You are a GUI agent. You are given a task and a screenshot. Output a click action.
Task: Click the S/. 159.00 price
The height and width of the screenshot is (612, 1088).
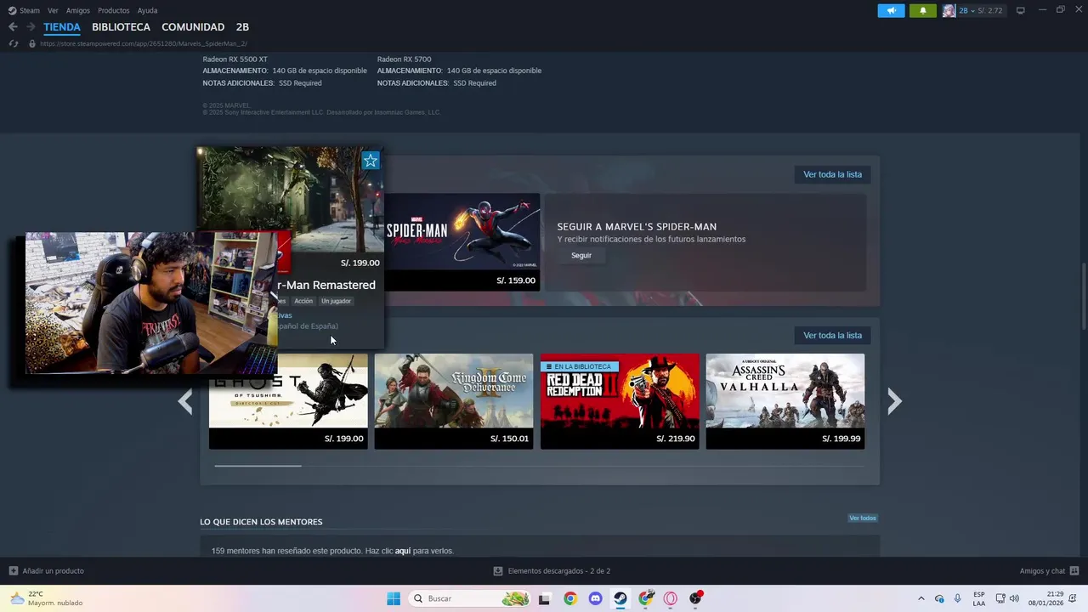[x=516, y=280]
